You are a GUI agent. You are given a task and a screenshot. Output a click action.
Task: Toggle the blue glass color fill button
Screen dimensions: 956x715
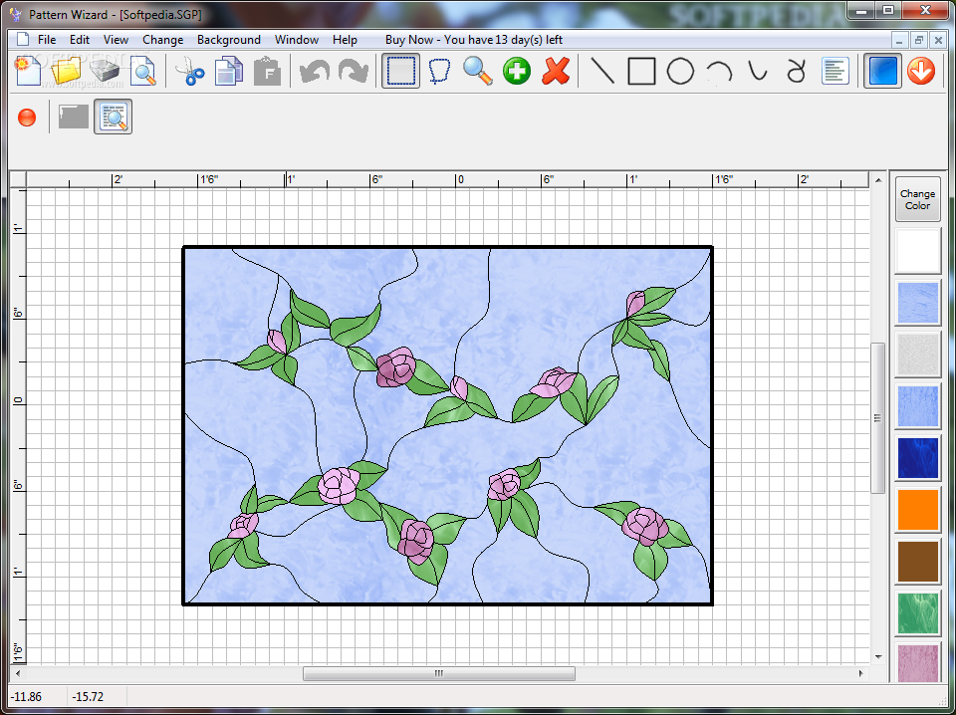coord(882,71)
